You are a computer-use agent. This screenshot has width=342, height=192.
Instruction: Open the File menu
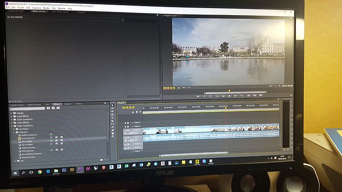tap(8, 8)
